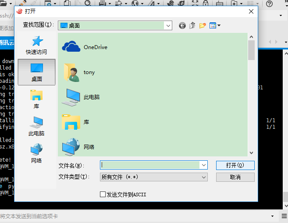Create a new folder in the dialog

coord(203,25)
